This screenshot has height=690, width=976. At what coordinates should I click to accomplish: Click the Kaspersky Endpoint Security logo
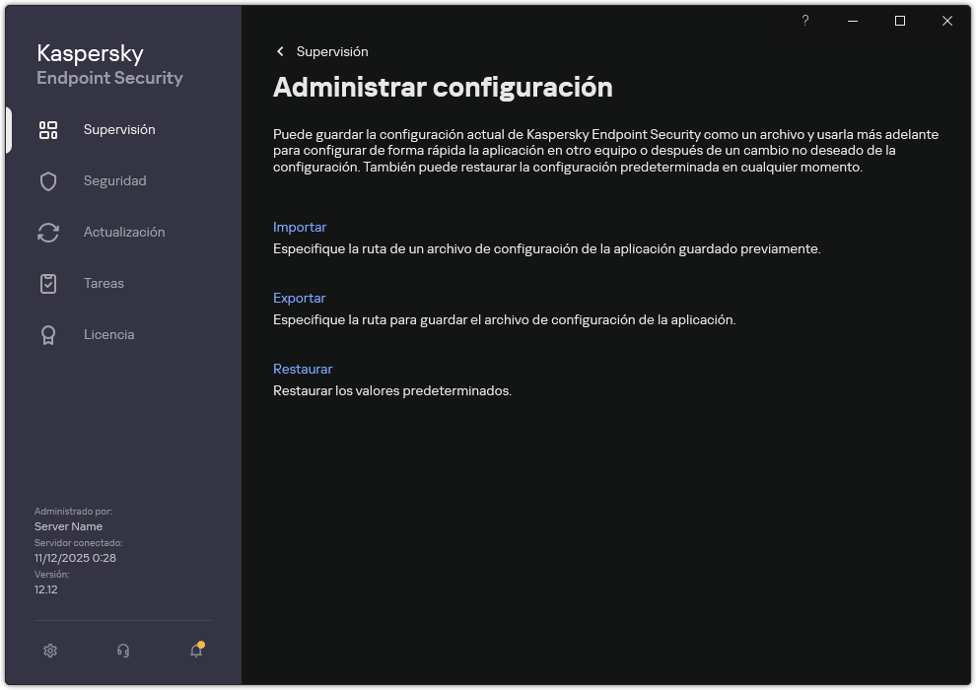(x=108, y=64)
